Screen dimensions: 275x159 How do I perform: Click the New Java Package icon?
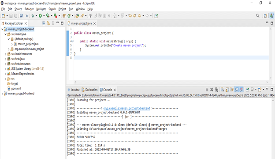click(64, 16)
